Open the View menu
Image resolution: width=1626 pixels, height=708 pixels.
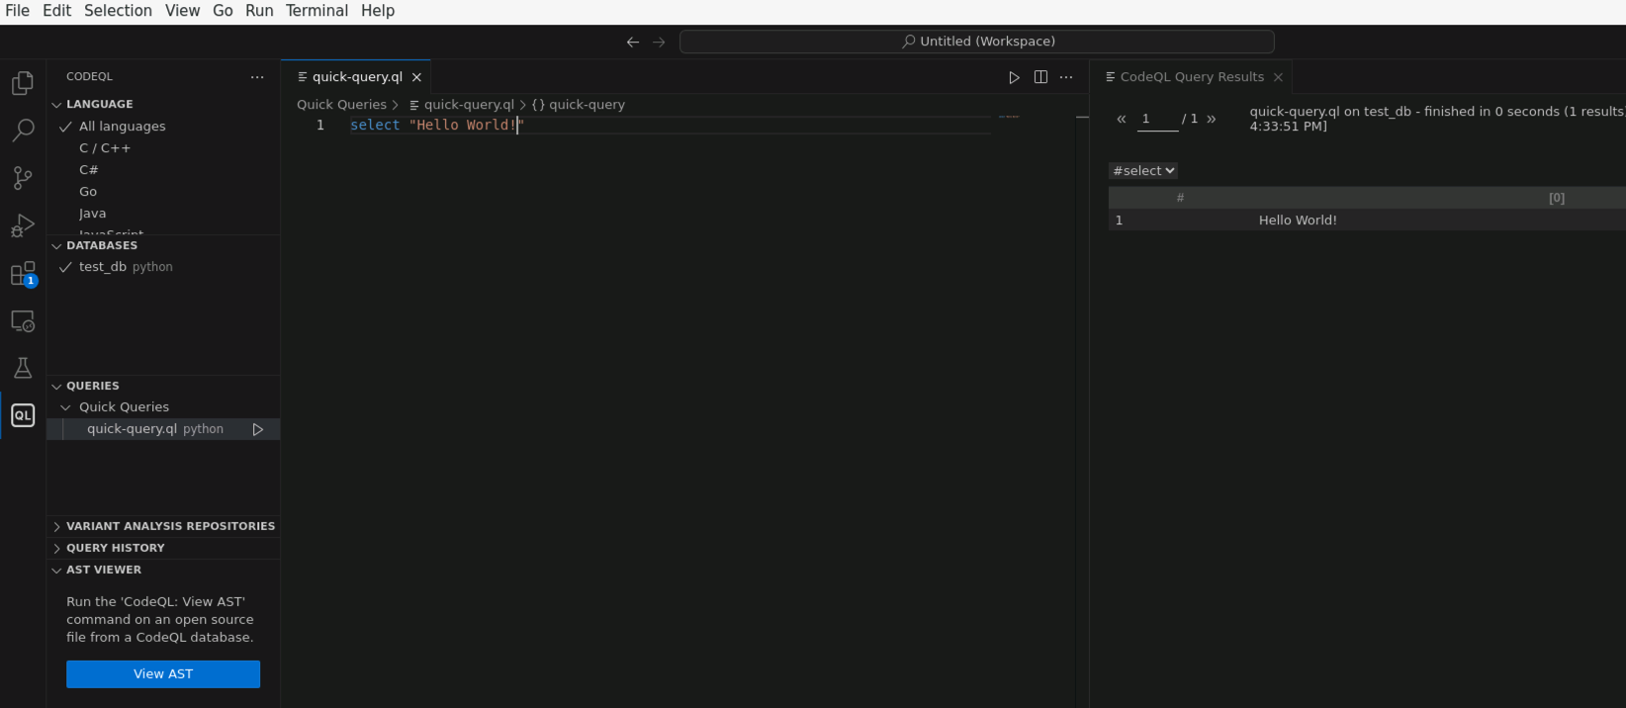coord(183,11)
